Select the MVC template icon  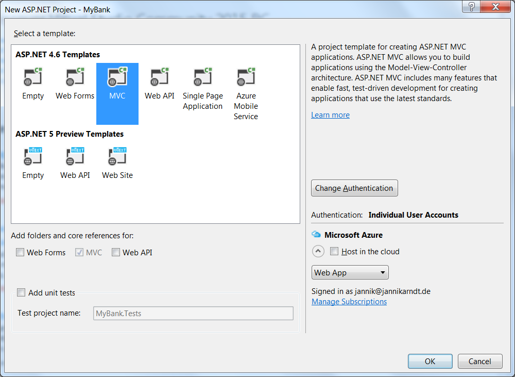click(117, 77)
